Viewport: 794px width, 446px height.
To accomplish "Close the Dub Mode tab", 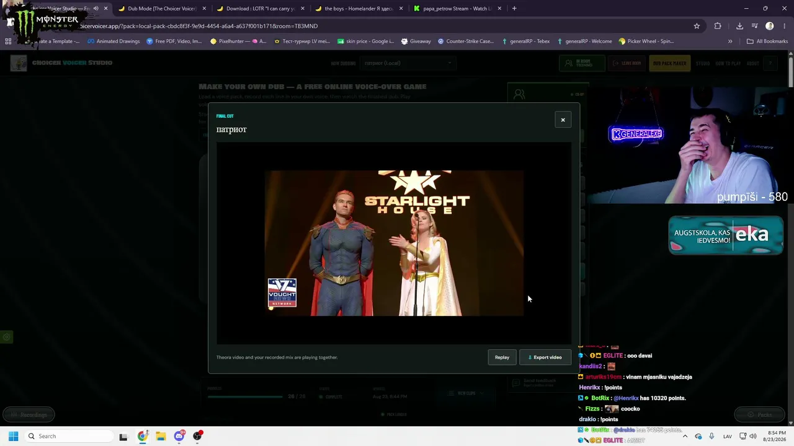I will (x=204, y=9).
